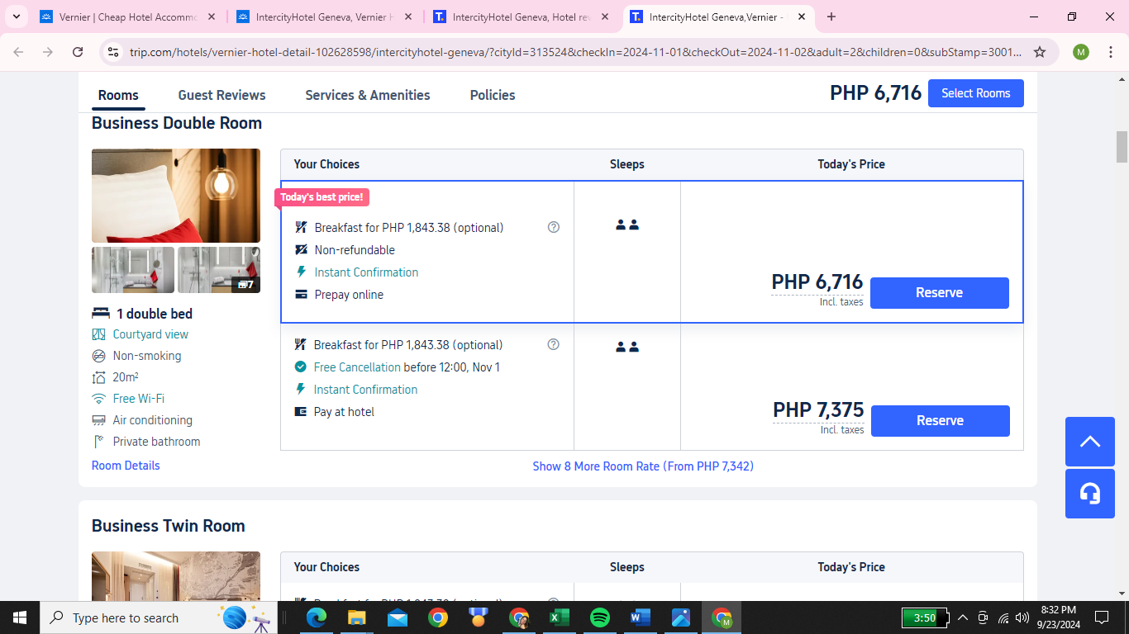Bookmark this page with the star icon
Viewport: 1129px width, 634px height.
pos(1040,52)
